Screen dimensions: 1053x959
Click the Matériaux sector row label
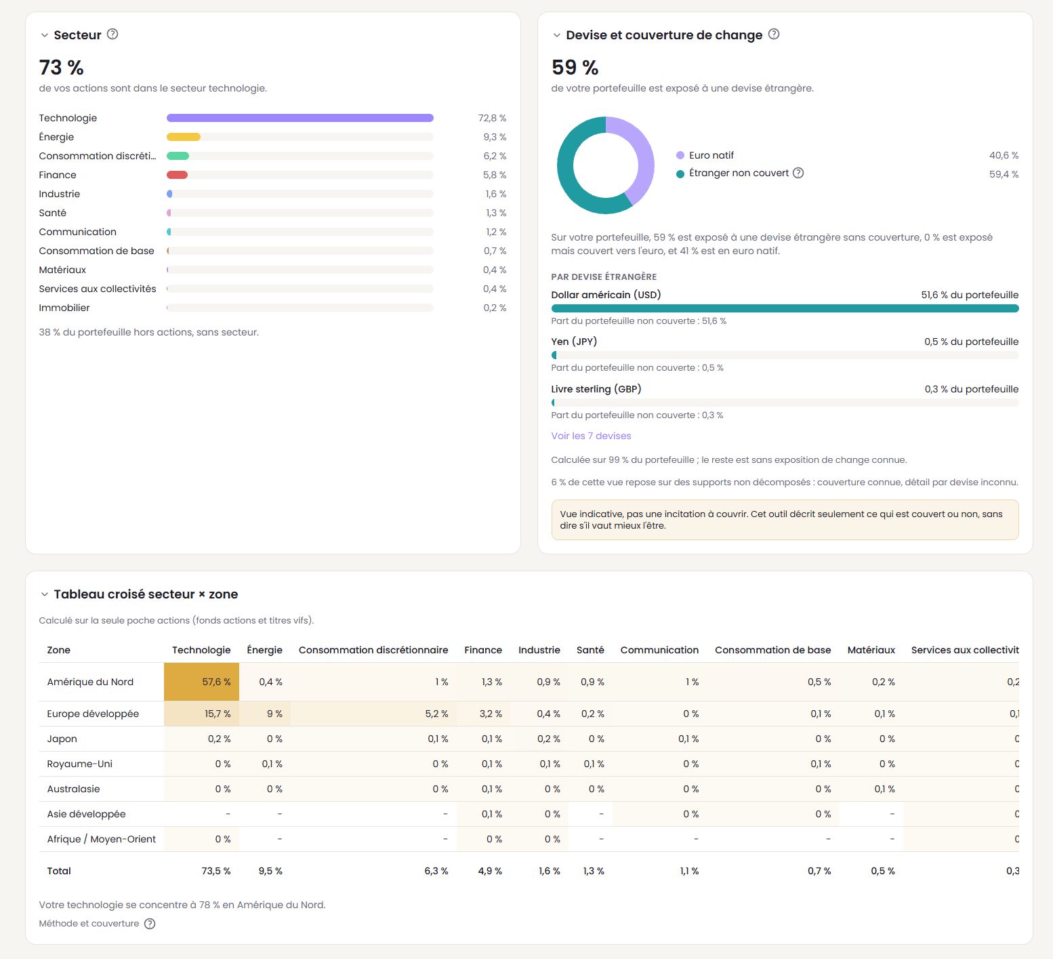point(62,270)
